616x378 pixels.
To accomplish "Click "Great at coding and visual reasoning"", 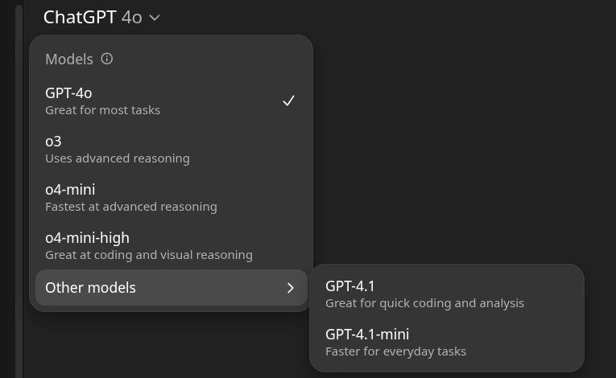I will (x=149, y=255).
